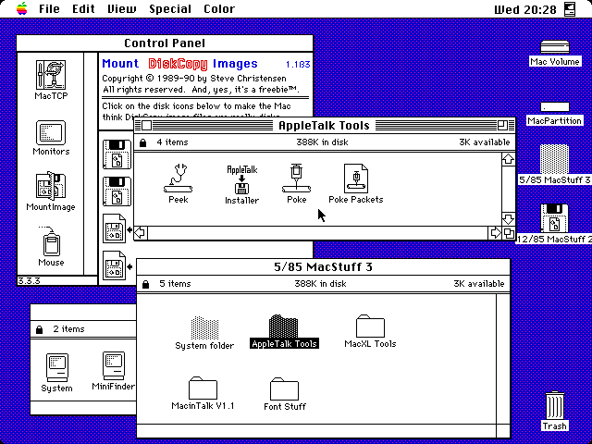Click the Poke application icon
This screenshot has height=444, width=592.
coord(296,176)
